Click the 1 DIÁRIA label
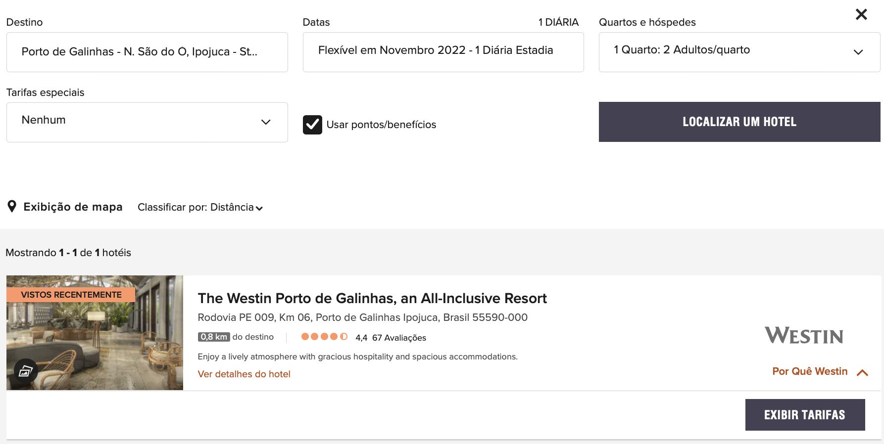 click(558, 22)
